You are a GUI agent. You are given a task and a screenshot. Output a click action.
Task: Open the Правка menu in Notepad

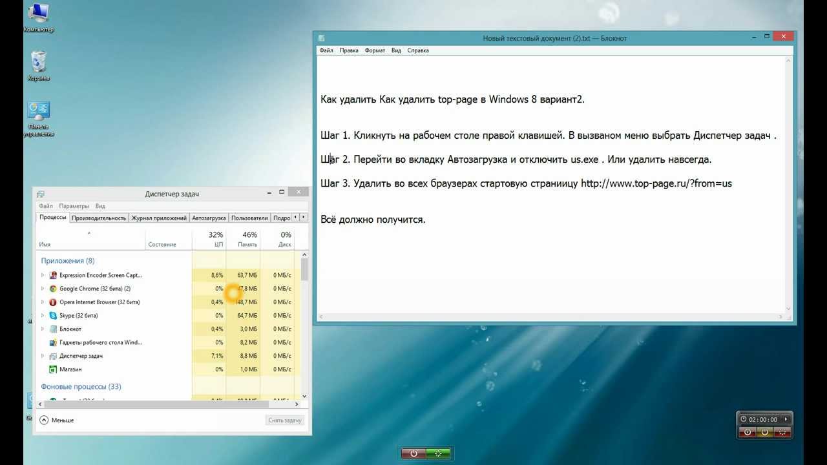point(349,50)
